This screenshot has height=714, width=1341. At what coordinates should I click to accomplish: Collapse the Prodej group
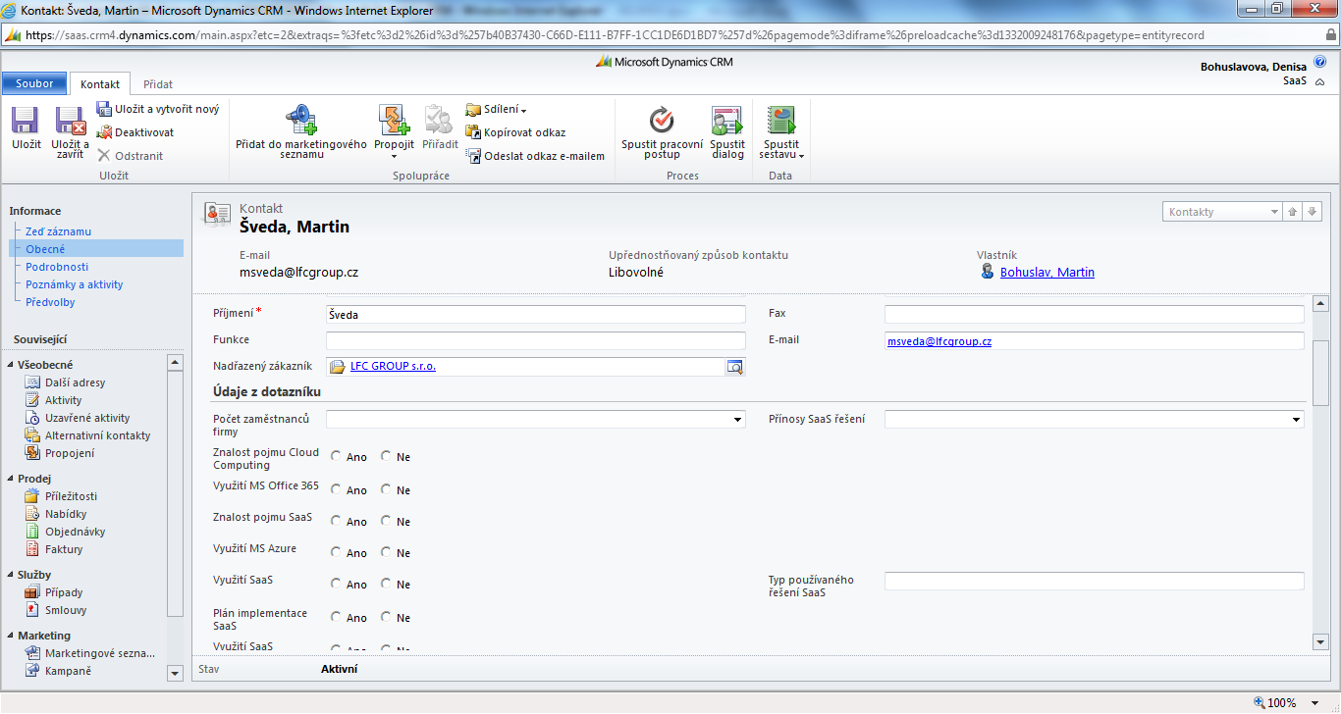pos(11,479)
